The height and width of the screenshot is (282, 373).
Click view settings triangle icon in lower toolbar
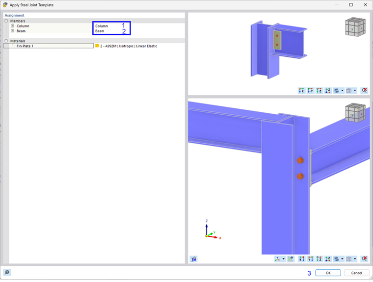291,259
